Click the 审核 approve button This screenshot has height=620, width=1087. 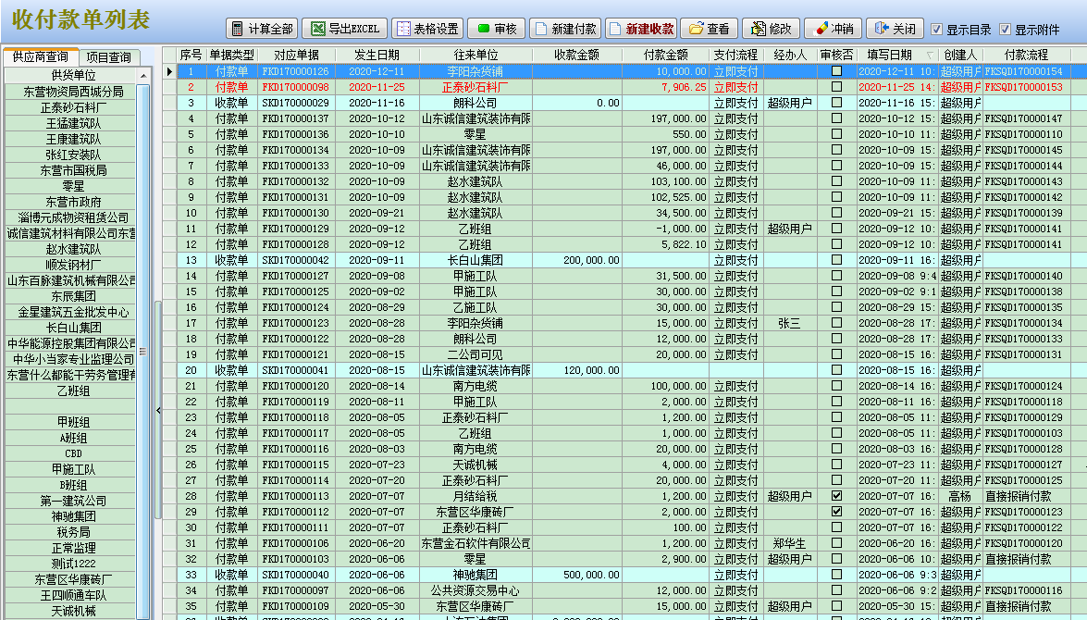click(497, 29)
